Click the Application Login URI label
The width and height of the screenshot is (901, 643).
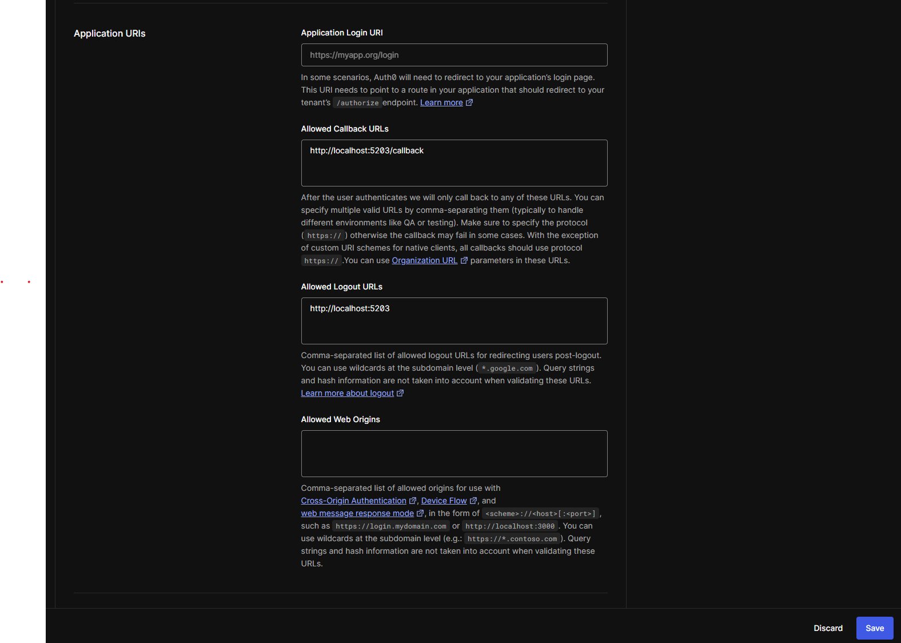pyautogui.click(x=342, y=33)
